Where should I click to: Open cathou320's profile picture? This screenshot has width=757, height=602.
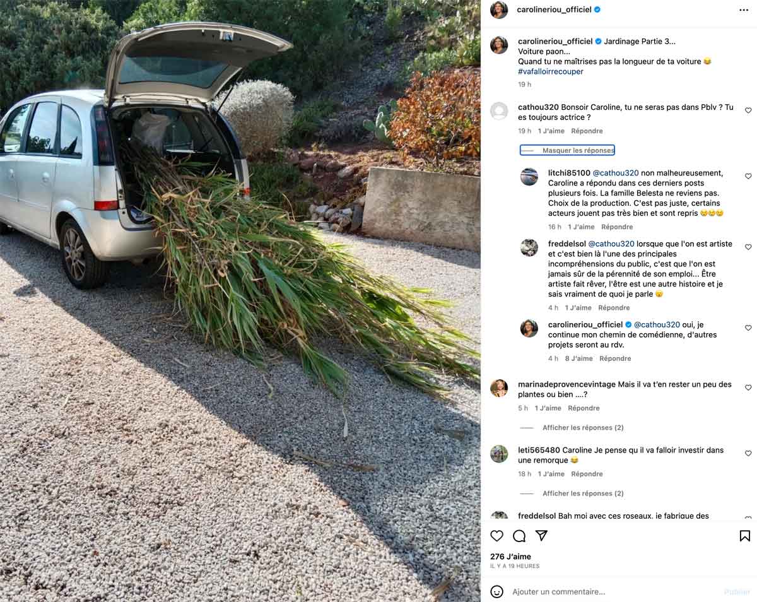click(499, 111)
